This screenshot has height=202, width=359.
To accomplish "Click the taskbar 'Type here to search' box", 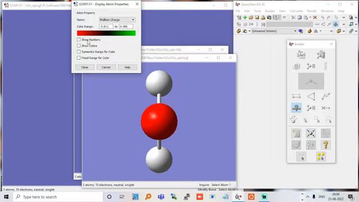I will (x=58, y=197).
